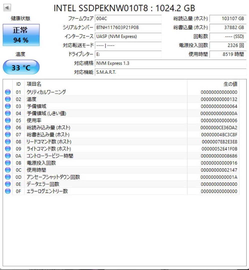This screenshot has width=249, height=270.
Task: Click the drive title INTEL SSDPEKNW010T8 : 1024.2 GB
Action: 124,8
